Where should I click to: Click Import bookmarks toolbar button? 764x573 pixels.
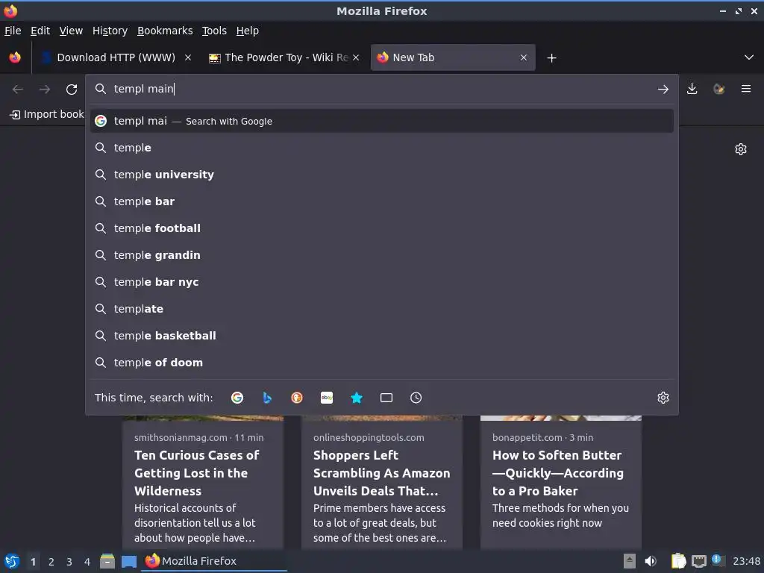[47, 114]
